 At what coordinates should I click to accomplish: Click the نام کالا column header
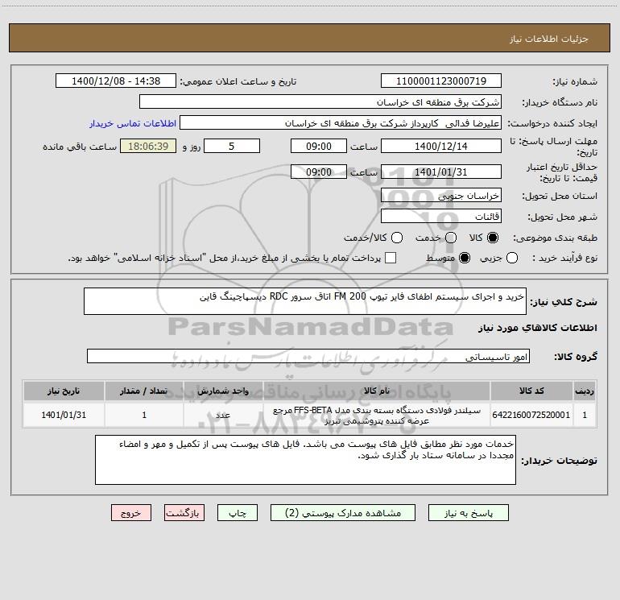tap(377, 391)
